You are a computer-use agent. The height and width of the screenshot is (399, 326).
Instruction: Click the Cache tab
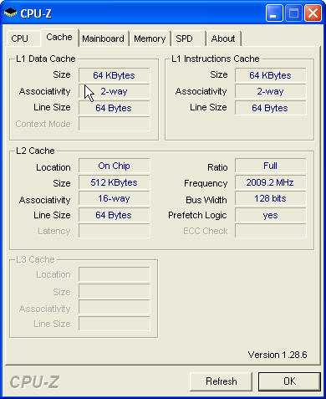(59, 38)
